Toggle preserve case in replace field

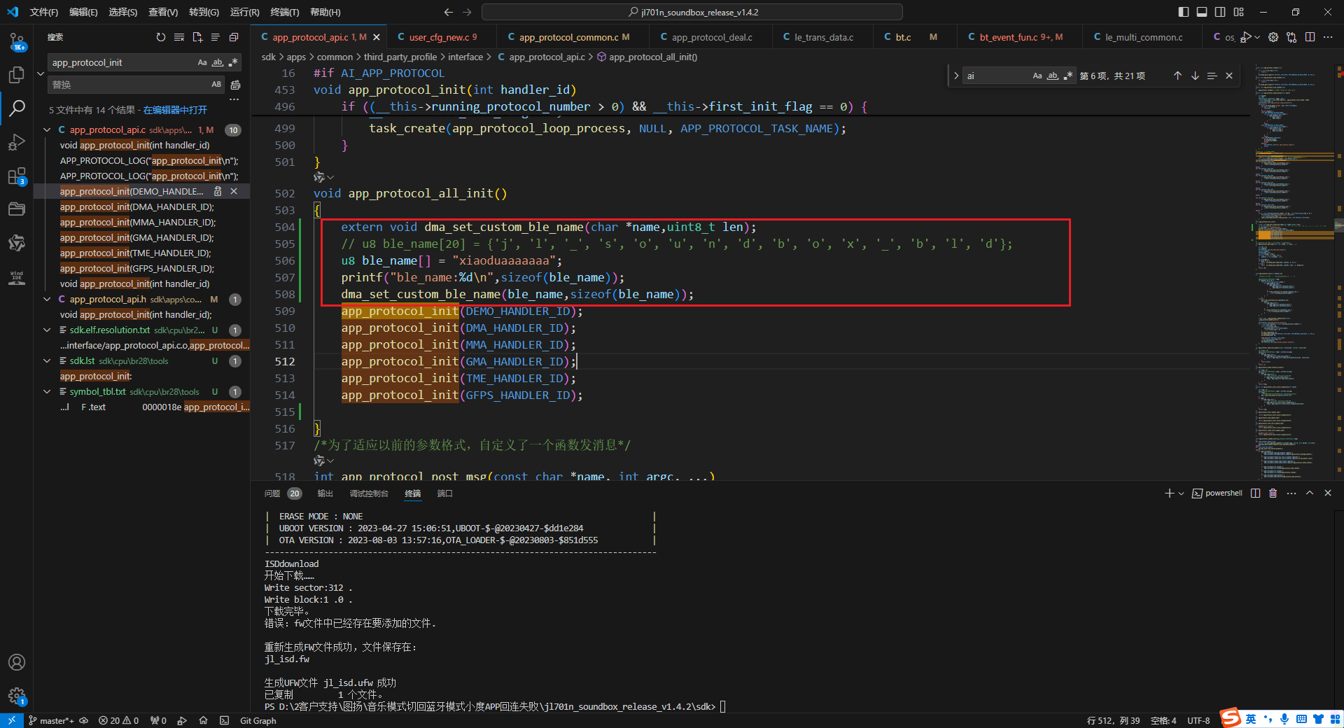[x=216, y=85]
